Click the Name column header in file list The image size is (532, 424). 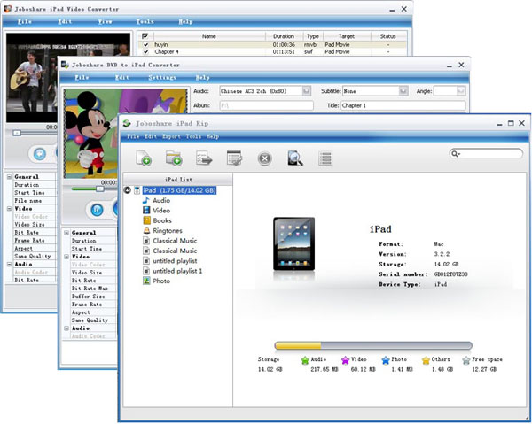coord(209,36)
